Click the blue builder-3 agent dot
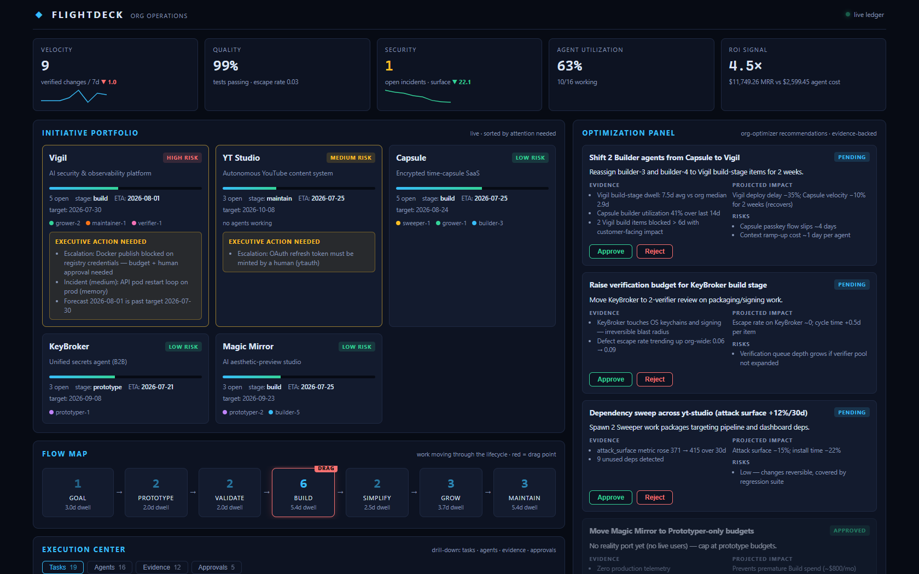Image resolution: width=919 pixels, height=574 pixels. 474,223
